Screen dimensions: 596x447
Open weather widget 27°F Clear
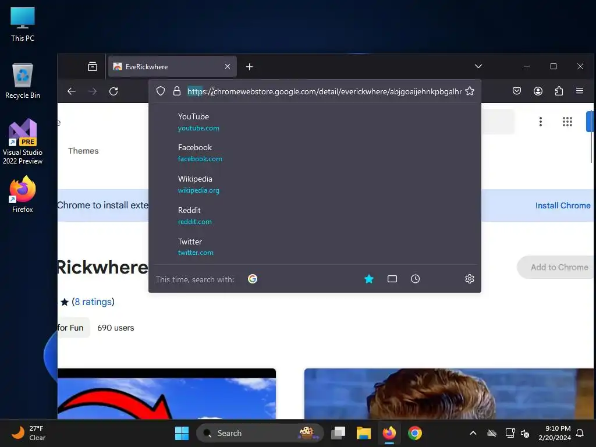(29, 433)
